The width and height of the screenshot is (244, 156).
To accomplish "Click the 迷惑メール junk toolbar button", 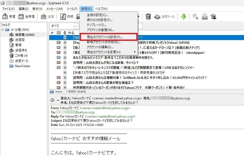I will 165,17.
